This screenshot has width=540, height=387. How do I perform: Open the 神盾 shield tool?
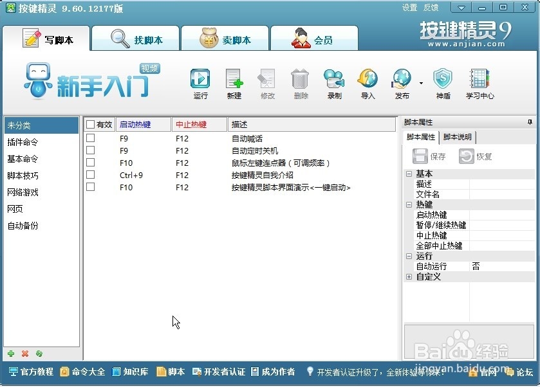tap(443, 84)
